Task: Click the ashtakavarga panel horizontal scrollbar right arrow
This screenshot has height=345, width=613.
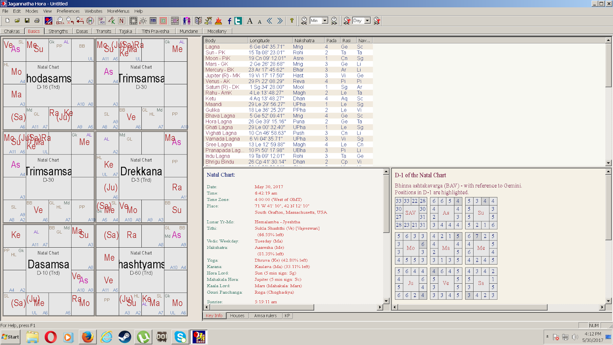Action: pos(602,307)
